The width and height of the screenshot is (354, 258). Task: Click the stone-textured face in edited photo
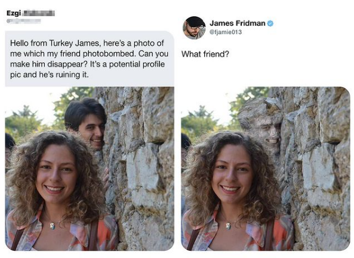267,134
